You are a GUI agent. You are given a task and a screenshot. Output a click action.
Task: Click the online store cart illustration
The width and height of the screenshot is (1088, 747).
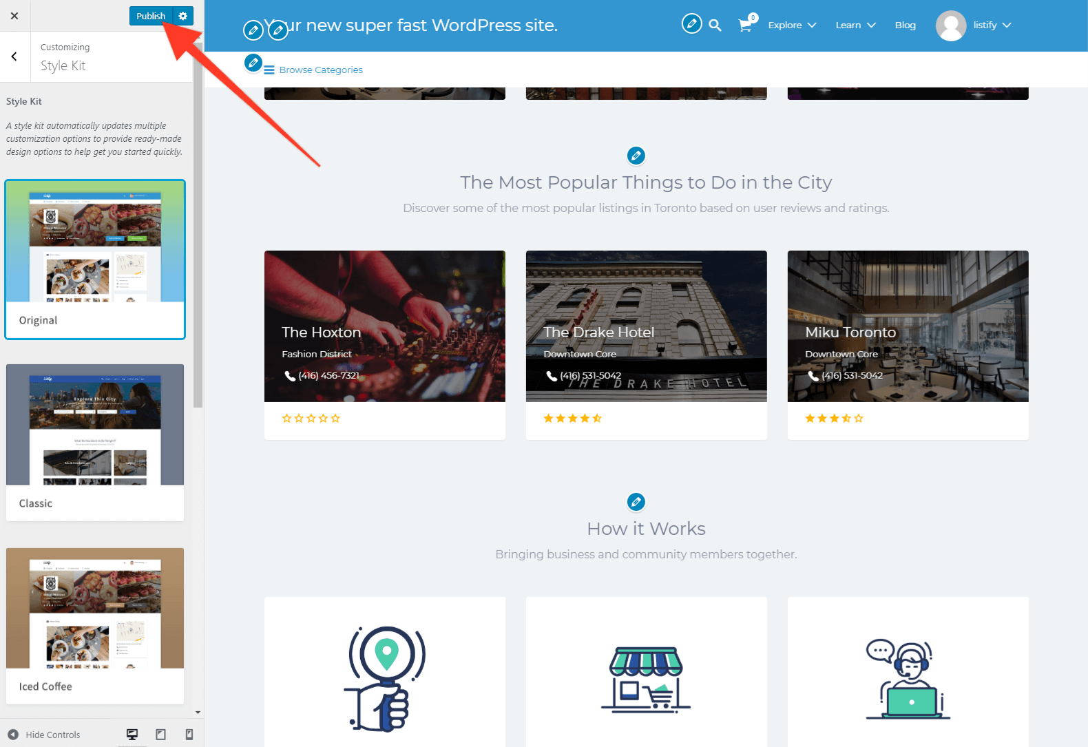coord(646,679)
